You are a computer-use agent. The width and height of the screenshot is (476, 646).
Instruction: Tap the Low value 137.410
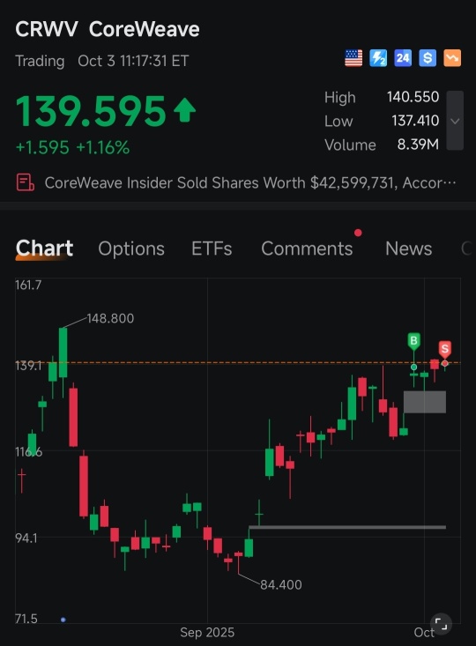point(415,121)
